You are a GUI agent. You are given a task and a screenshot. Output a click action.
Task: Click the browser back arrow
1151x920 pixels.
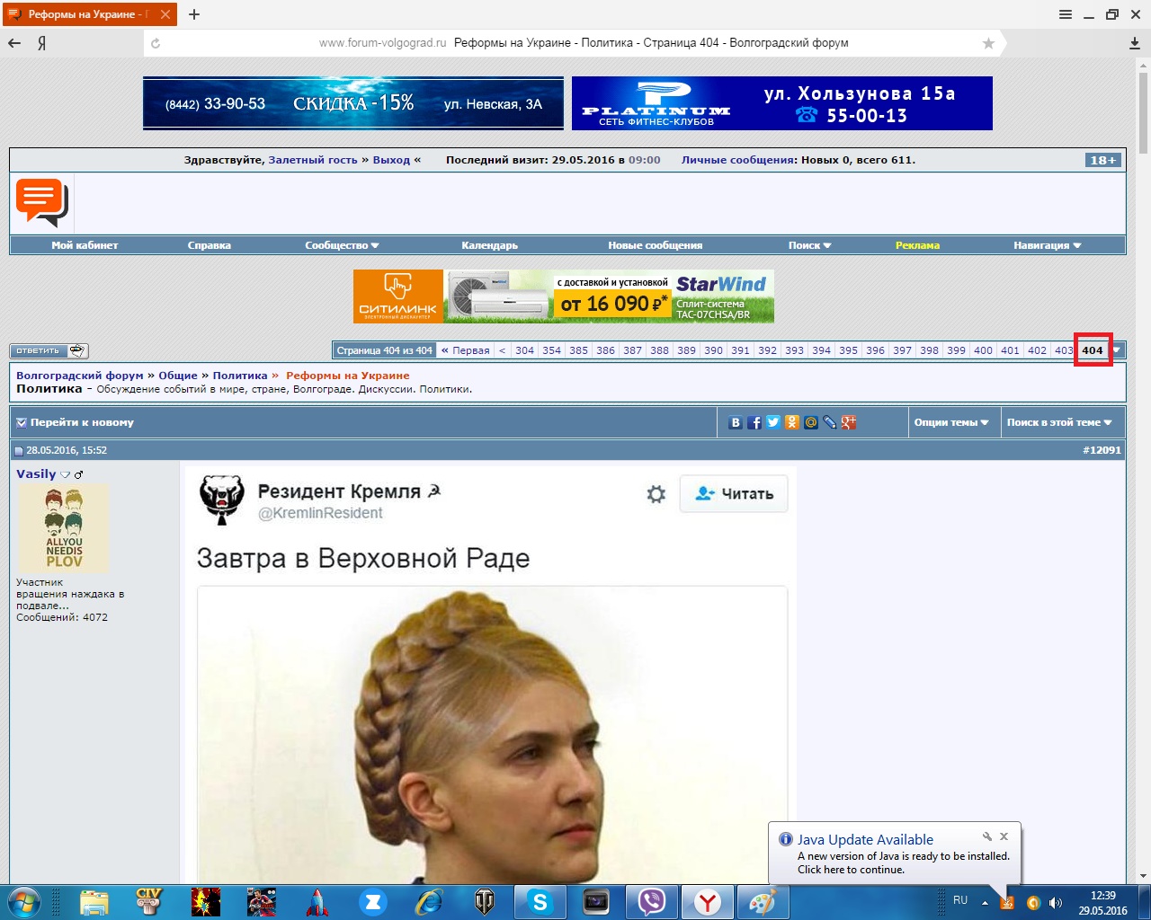coord(14,43)
